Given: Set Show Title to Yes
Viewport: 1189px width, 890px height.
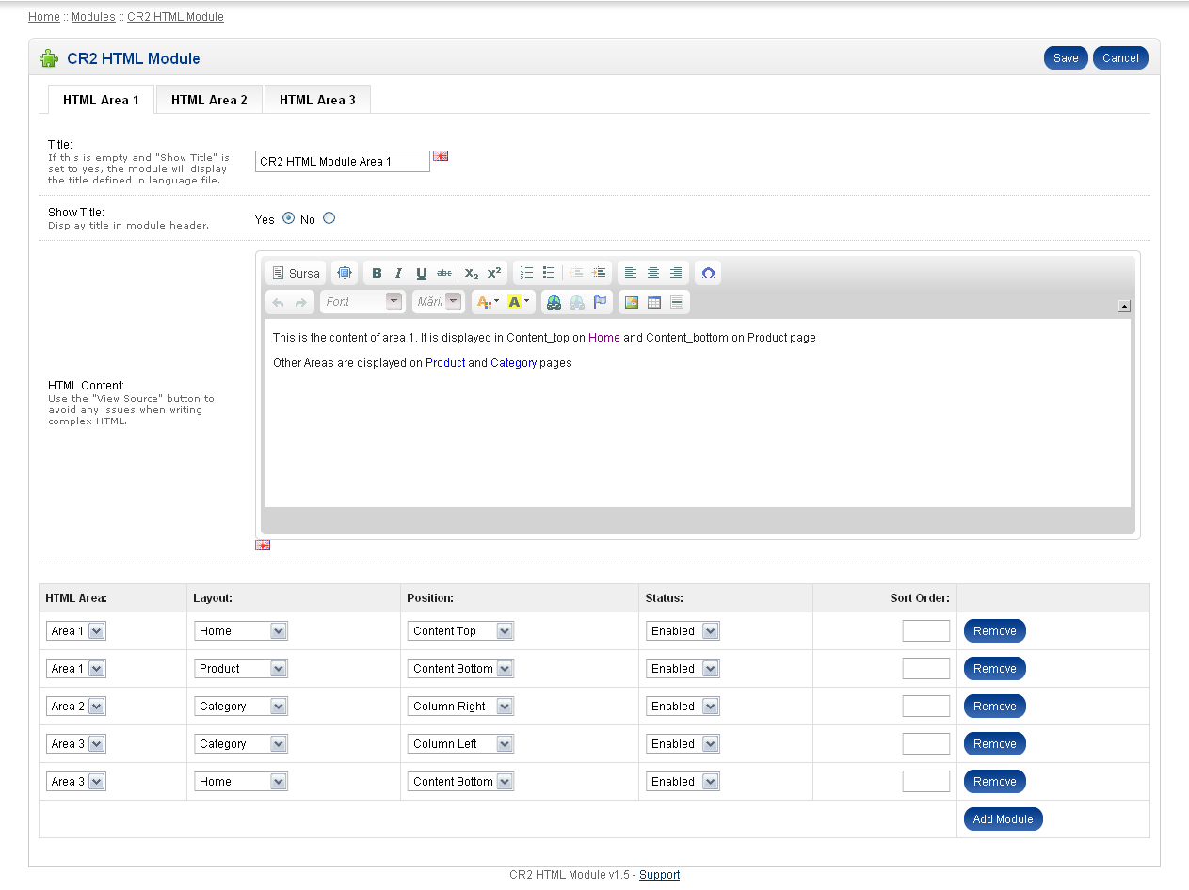Looking at the screenshot, I should click(288, 218).
